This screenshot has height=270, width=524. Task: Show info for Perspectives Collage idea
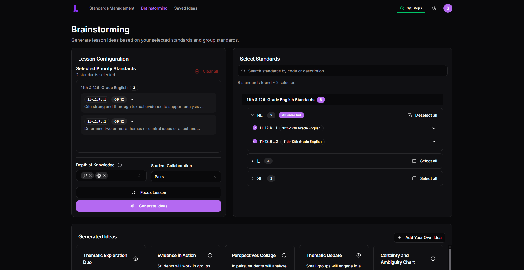[284, 255]
